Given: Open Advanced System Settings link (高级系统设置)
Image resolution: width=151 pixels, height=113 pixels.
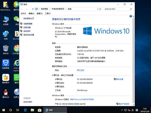Looking at the screenshot, I should pyautogui.click(x=29, y=35).
